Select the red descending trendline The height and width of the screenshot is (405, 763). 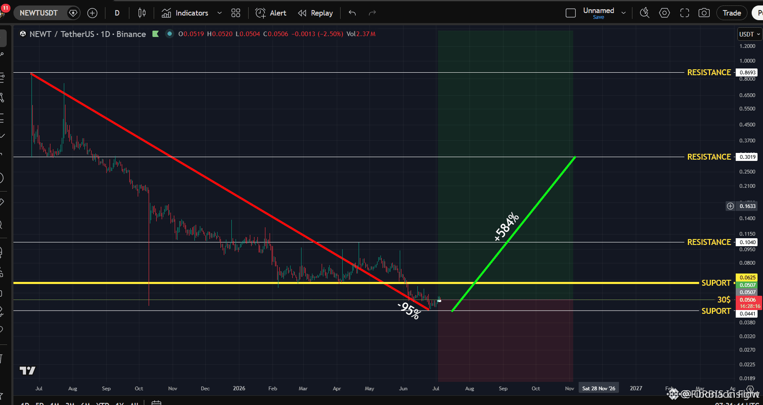[230, 192]
